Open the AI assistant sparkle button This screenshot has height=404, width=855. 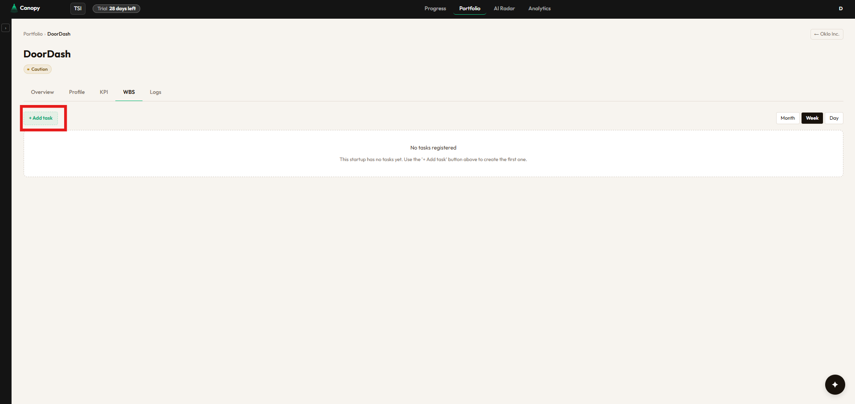[x=835, y=384]
